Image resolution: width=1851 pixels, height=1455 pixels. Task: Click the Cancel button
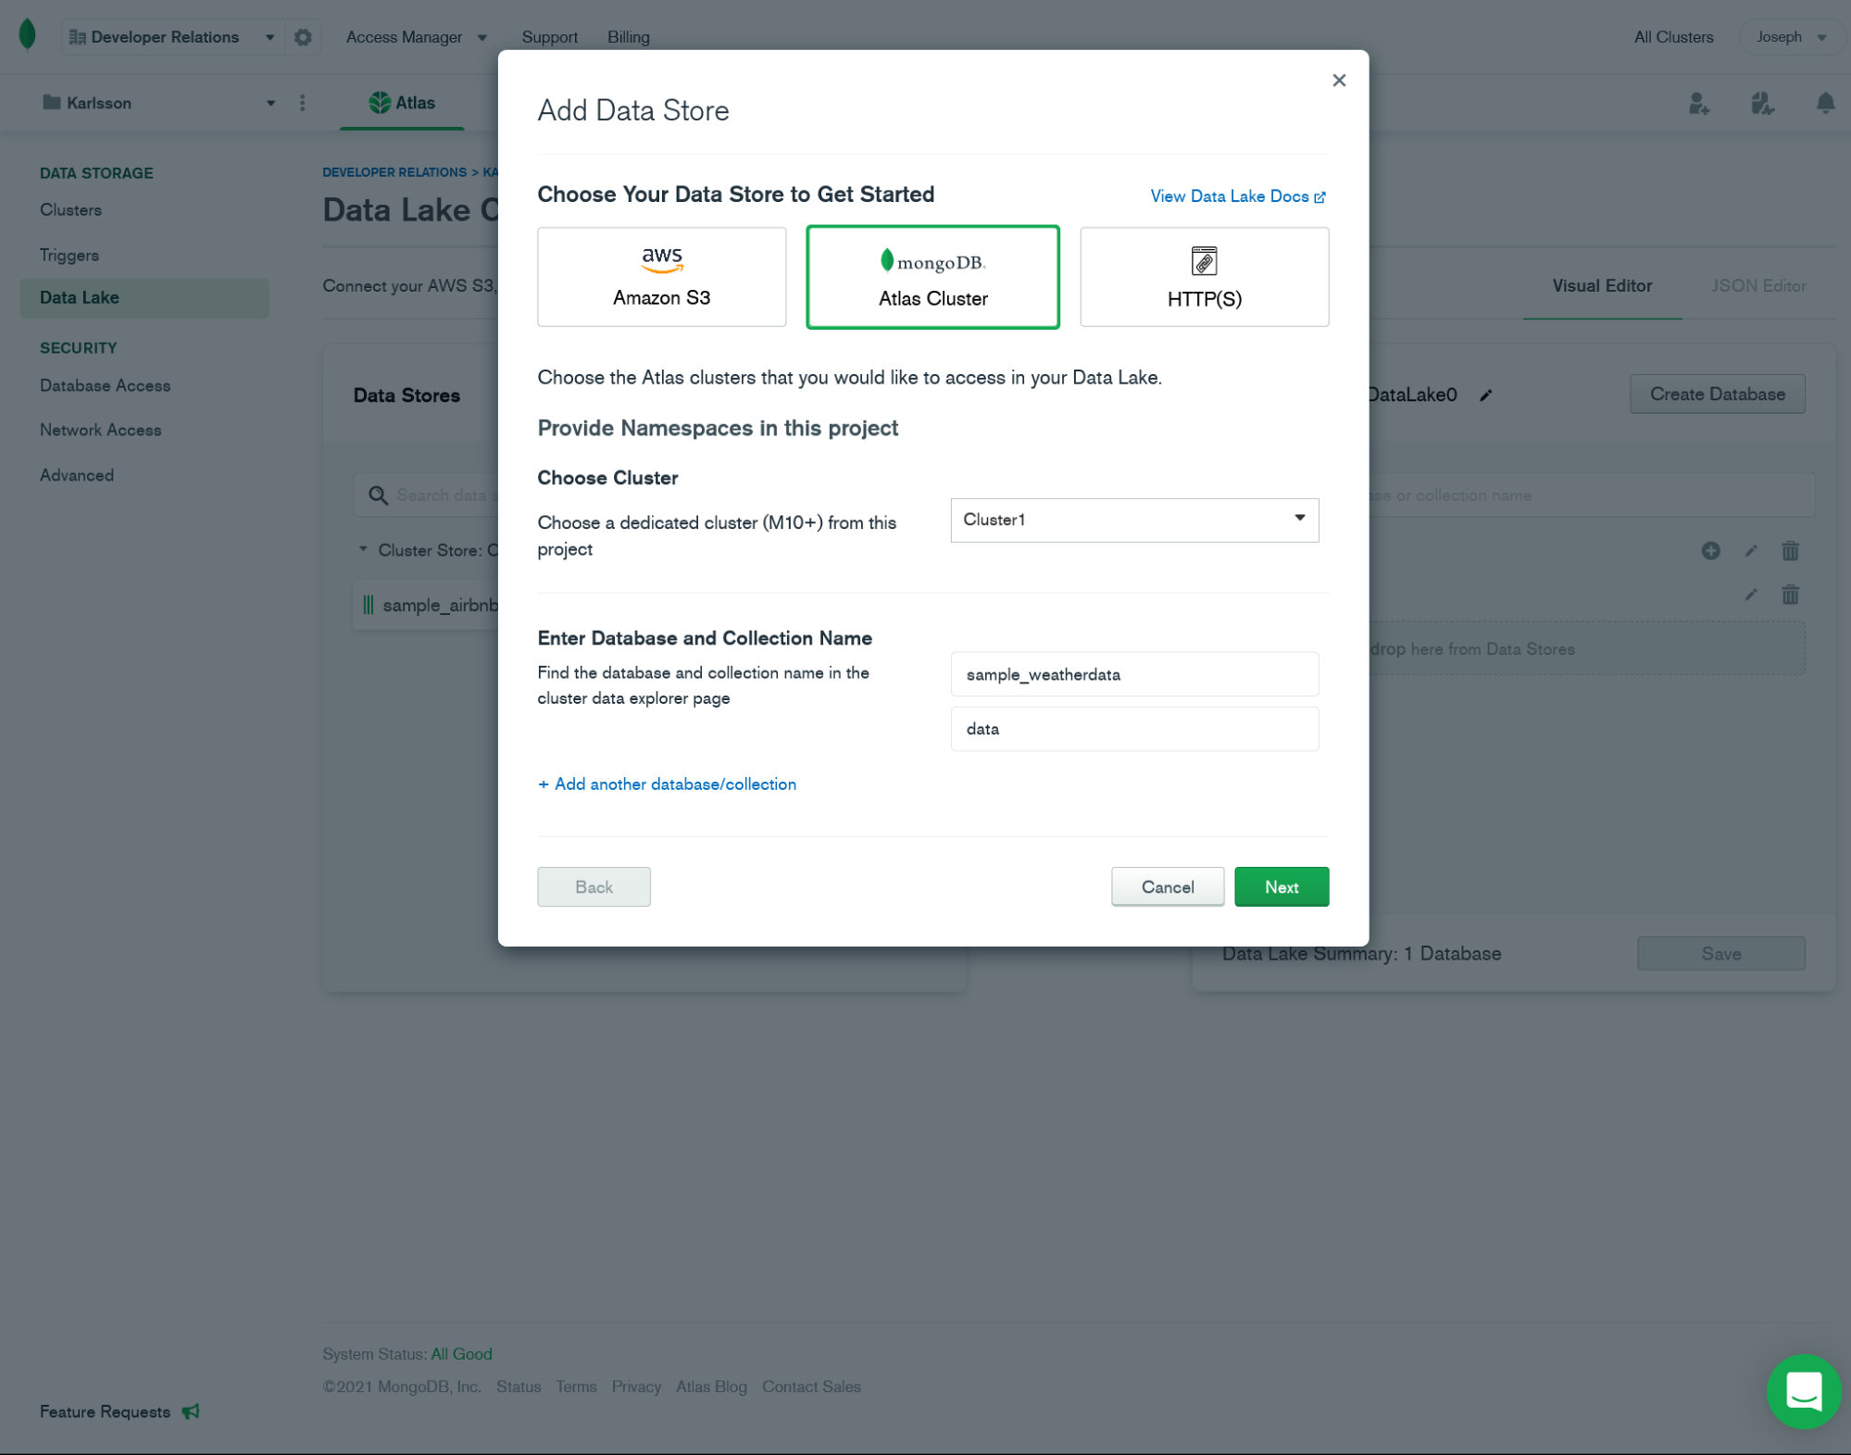[x=1167, y=887]
